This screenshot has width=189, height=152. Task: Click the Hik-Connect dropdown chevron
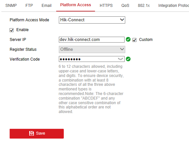click(x=122, y=20)
